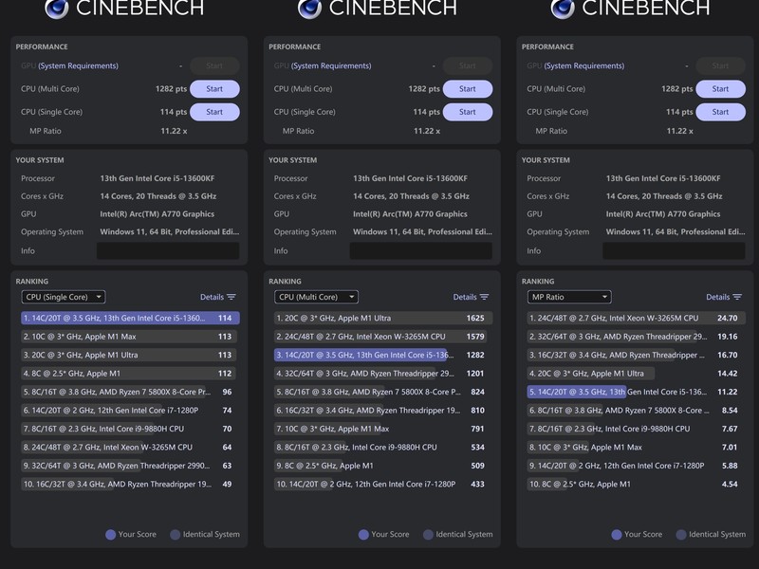Select highlighted i5-136 row scoring 1282

pyautogui.click(x=383, y=355)
